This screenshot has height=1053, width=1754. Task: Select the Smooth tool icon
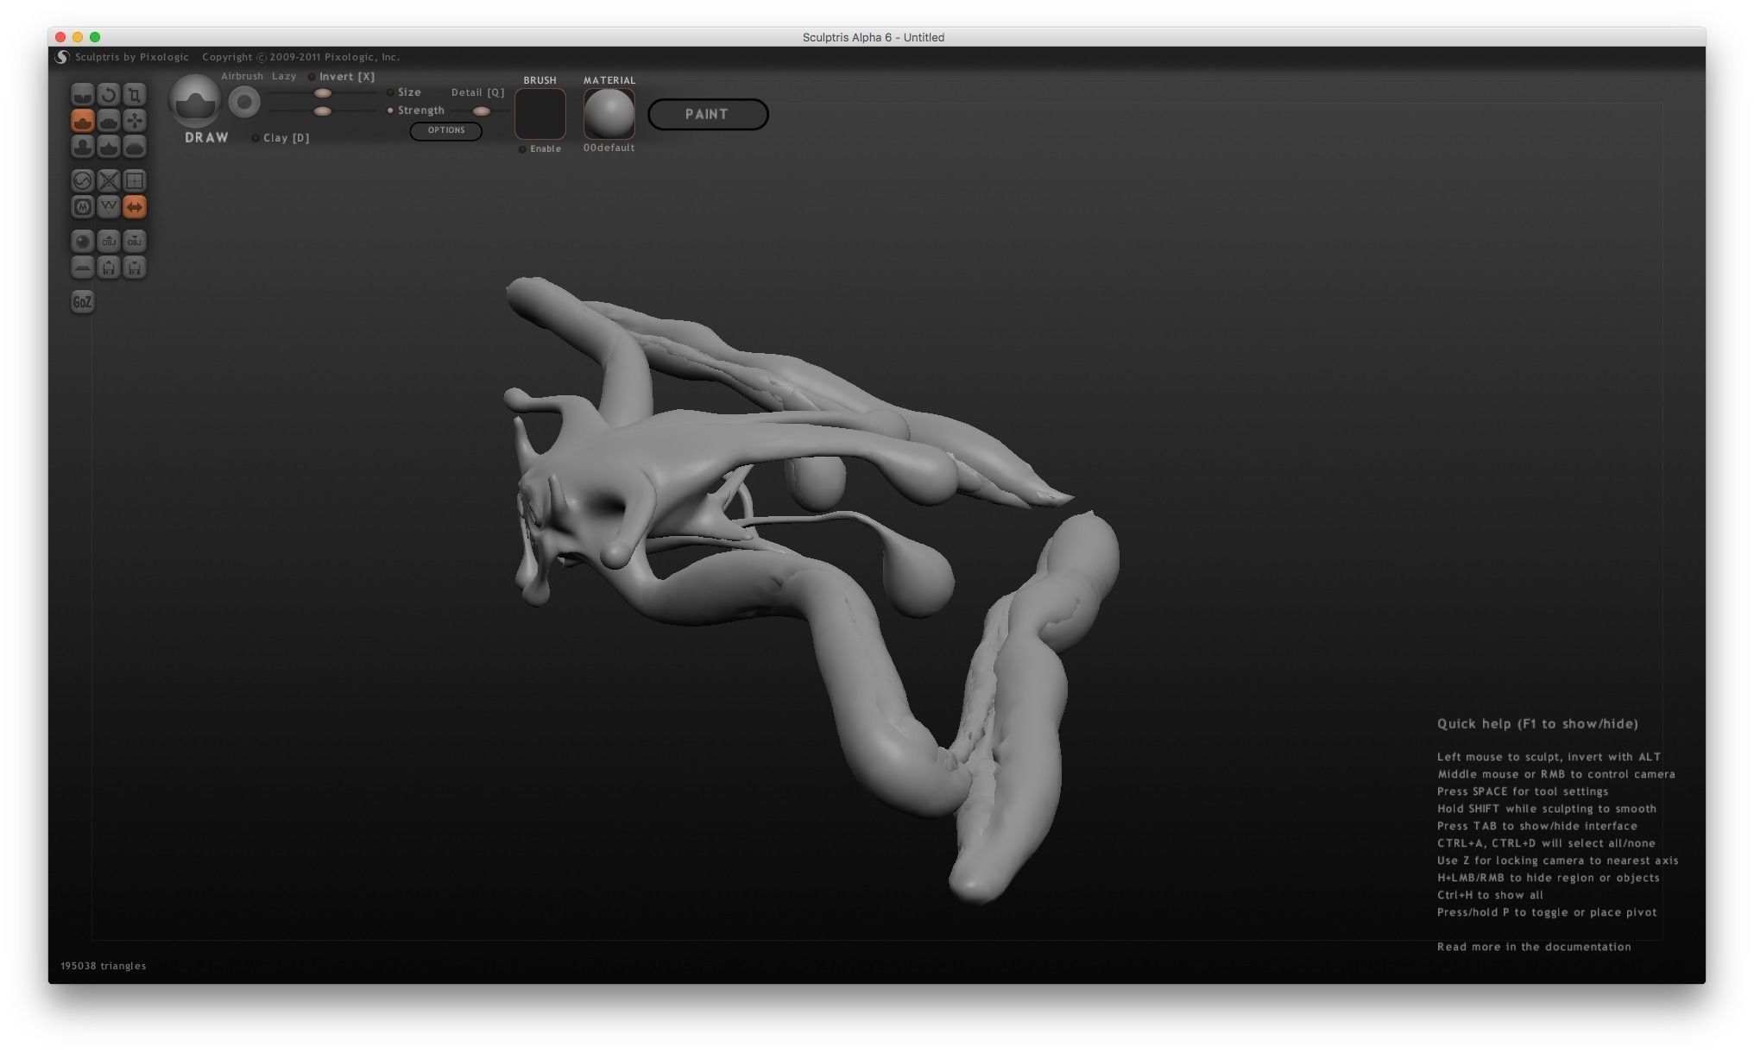click(x=134, y=147)
